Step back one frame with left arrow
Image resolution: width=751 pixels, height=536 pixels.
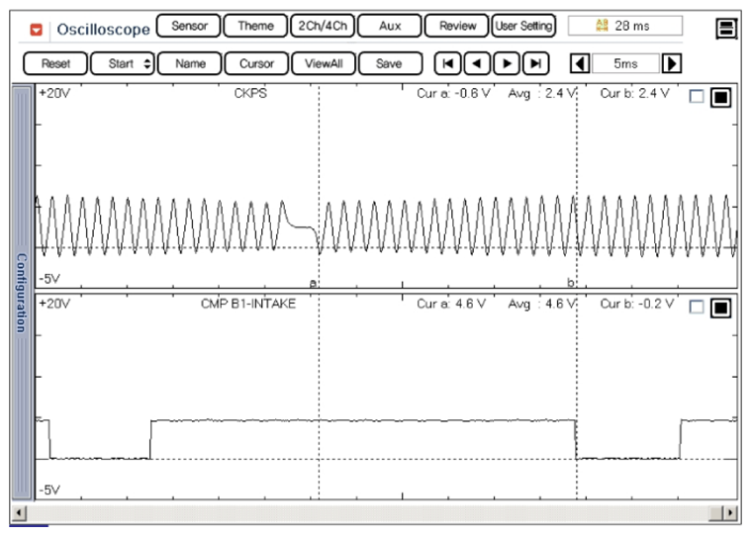click(477, 63)
